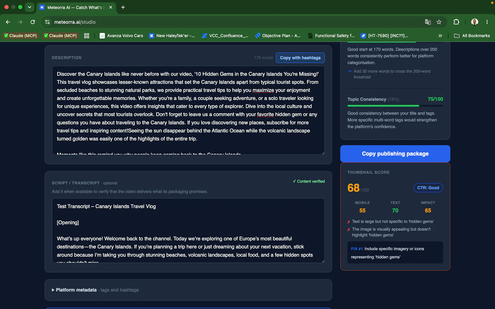495x309 pixels.
Task: Click the thumbnail score 68
Action: pyautogui.click(x=353, y=188)
